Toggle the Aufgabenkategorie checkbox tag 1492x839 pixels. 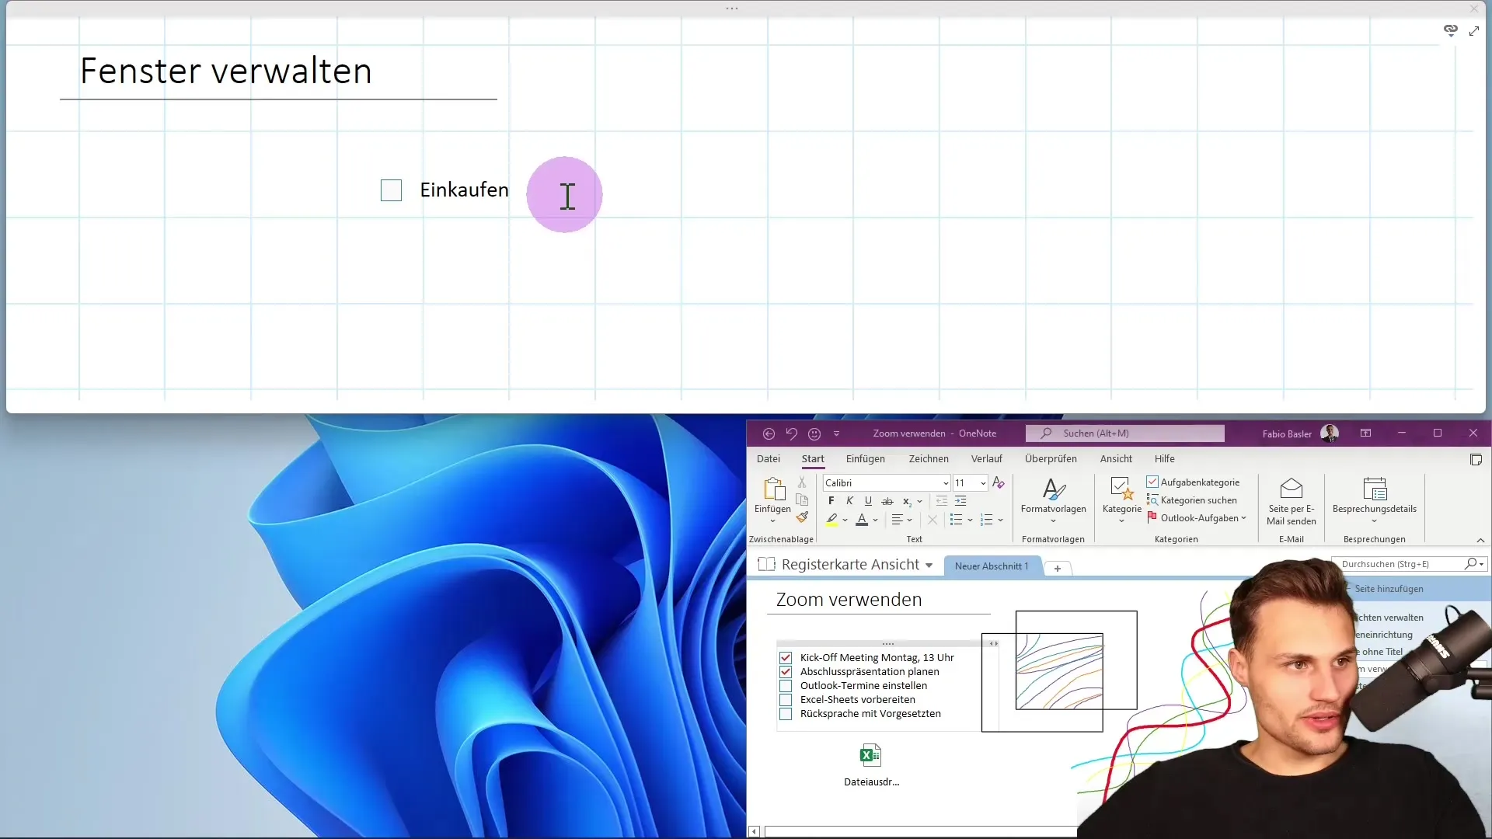point(1193,482)
